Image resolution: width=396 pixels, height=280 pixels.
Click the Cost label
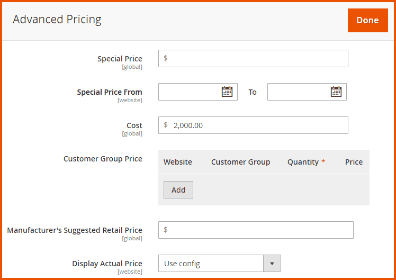[134, 125]
